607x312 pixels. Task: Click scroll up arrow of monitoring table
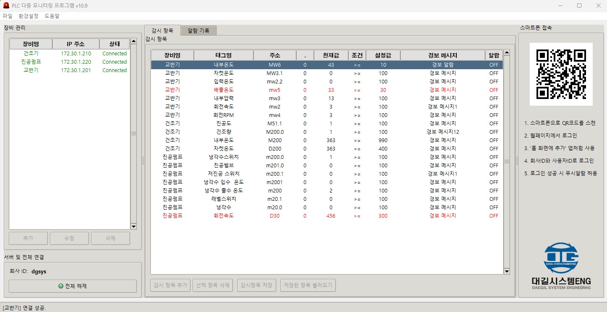[507, 53]
